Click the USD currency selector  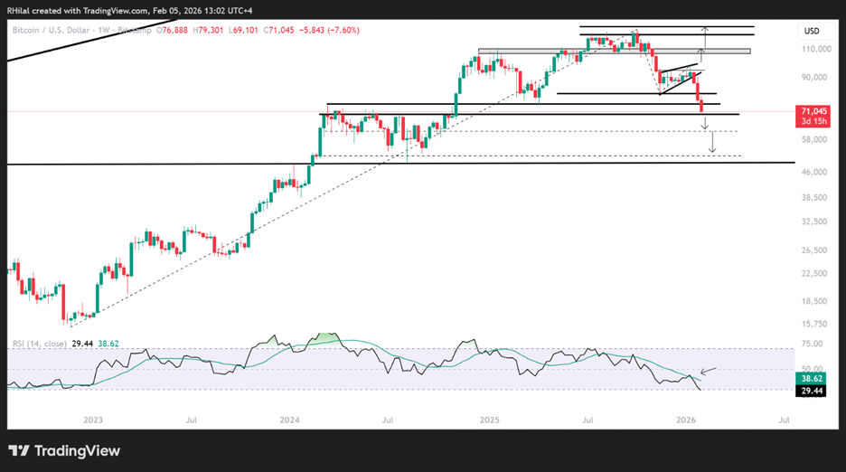pyautogui.click(x=812, y=32)
